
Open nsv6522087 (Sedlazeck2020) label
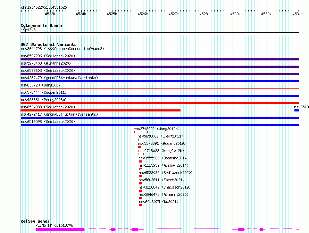coord(166,173)
